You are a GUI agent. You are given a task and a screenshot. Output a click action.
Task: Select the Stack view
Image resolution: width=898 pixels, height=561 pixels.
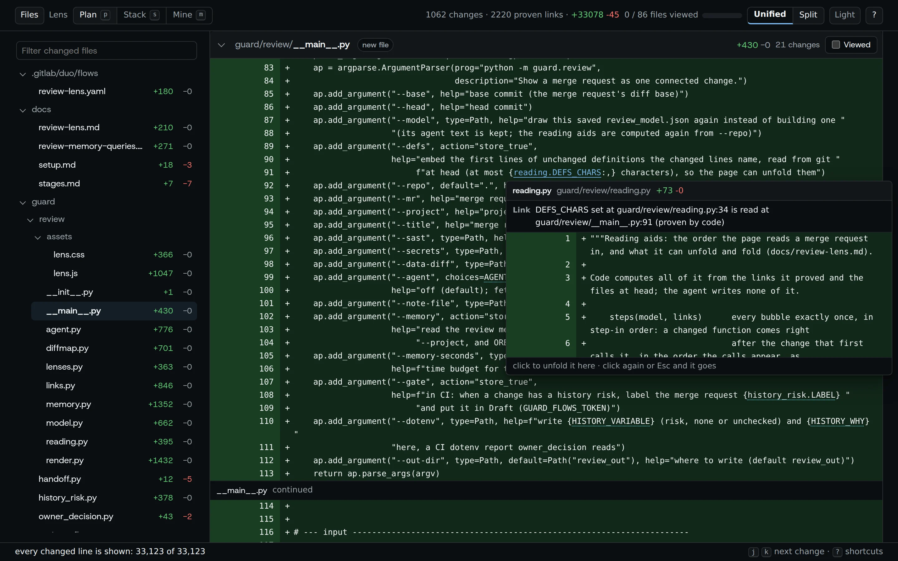coord(141,15)
